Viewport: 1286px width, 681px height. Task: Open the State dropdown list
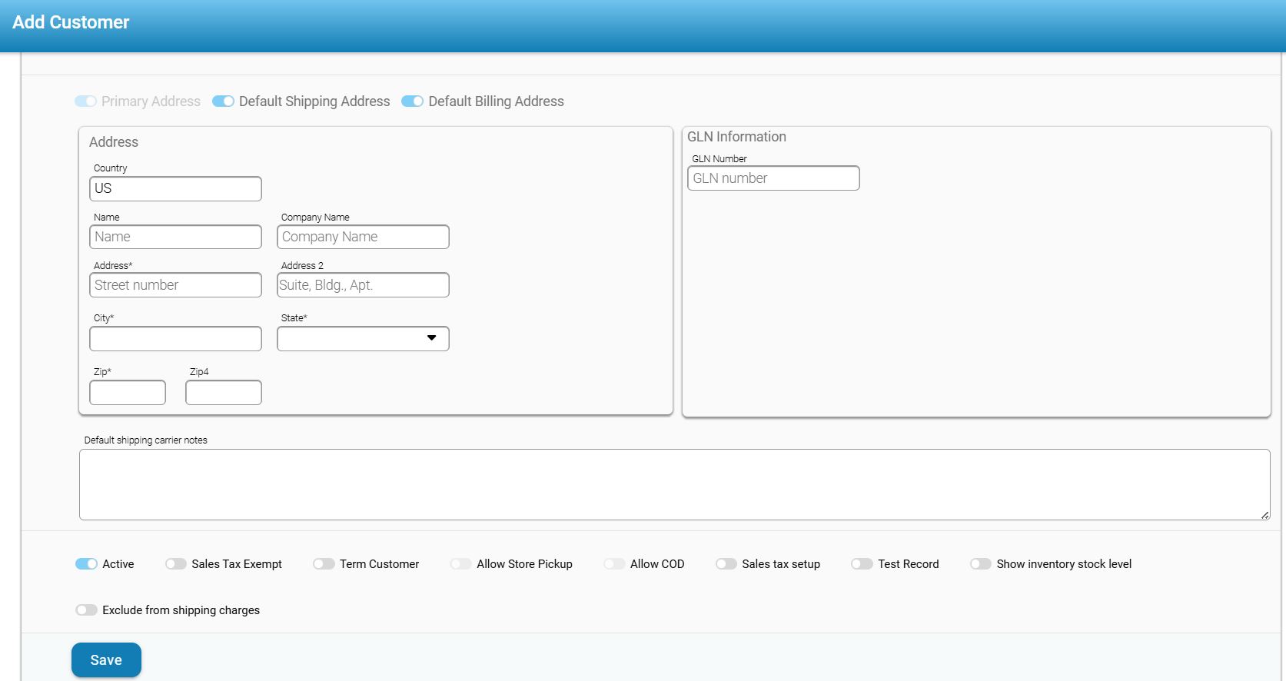pos(363,339)
